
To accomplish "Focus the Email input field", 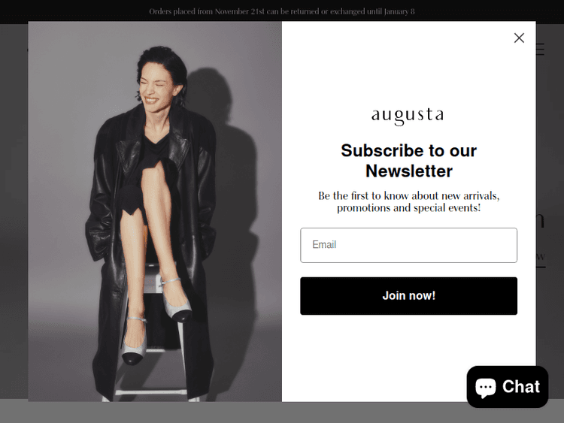I will pos(408,245).
